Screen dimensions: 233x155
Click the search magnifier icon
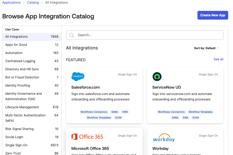[72, 35]
